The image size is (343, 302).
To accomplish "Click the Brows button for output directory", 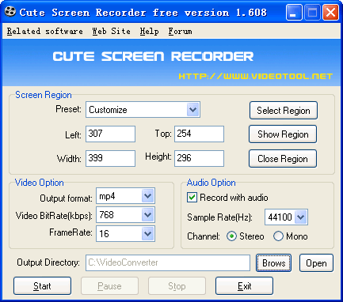I will click(x=273, y=262).
